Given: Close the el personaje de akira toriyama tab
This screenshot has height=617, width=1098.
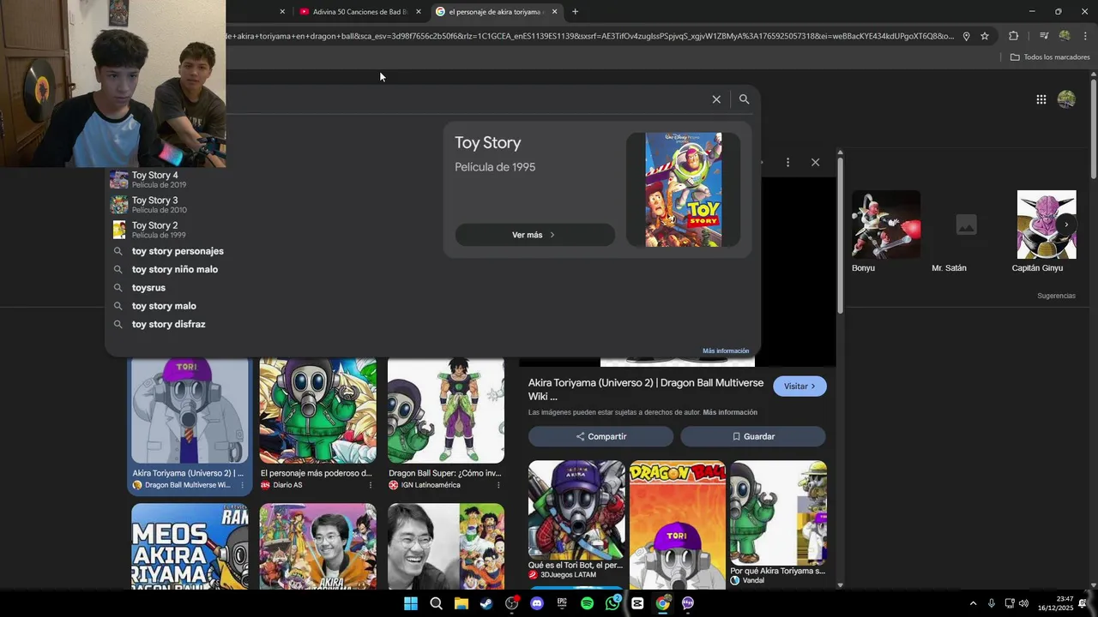Looking at the screenshot, I should [554, 12].
